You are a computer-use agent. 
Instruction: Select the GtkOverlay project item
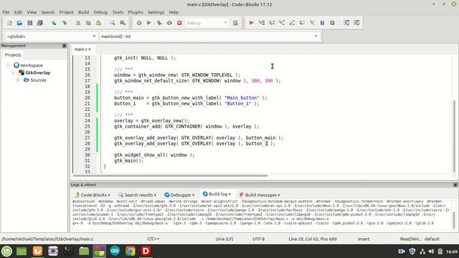point(37,72)
